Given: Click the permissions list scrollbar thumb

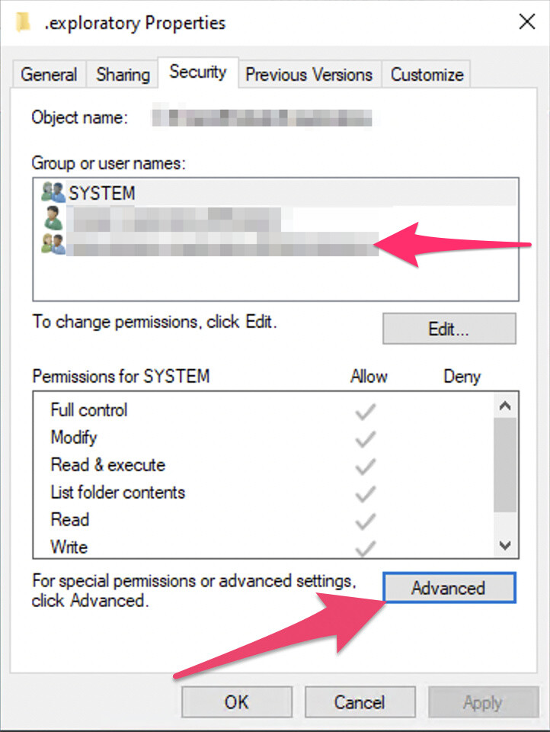Looking at the screenshot, I should tap(505, 465).
